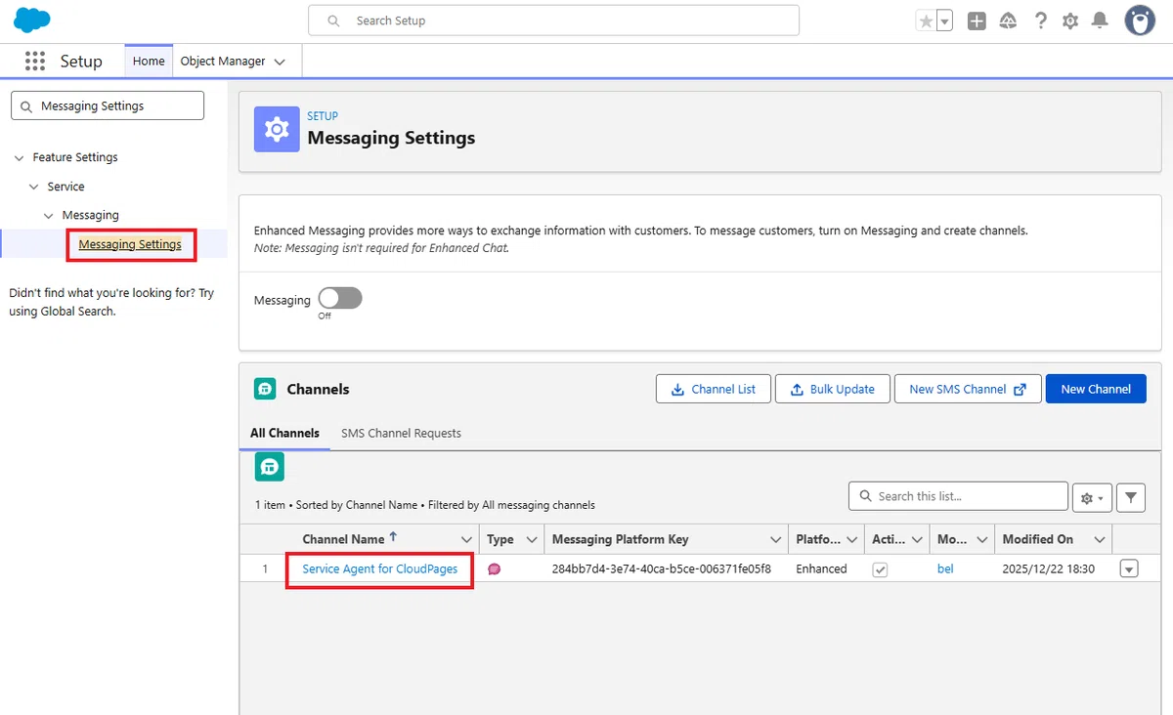1173x715 pixels.
Task: Collapse the Feature Settings tree node
Action: 20,157
